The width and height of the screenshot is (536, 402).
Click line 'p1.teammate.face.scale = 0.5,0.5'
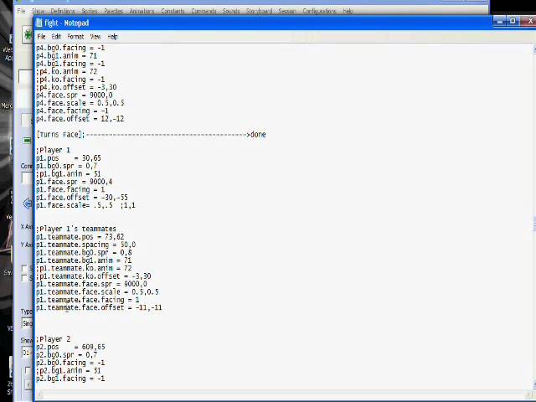click(97, 291)
